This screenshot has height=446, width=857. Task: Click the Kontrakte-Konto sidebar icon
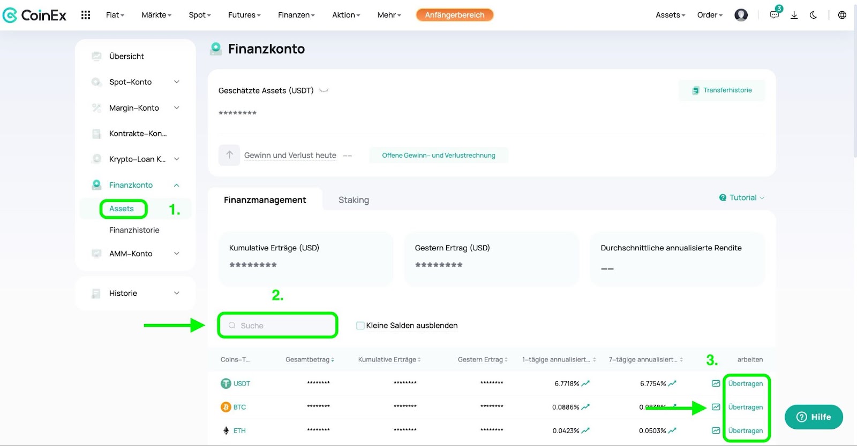96,134
